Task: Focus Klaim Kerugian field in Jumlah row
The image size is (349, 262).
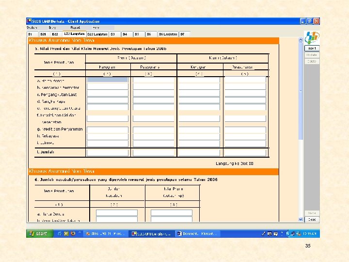Action: (x=199, y=153)
